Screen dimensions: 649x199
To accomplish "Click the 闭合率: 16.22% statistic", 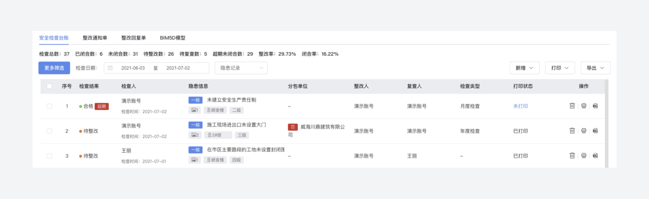I will coord(320,54).
